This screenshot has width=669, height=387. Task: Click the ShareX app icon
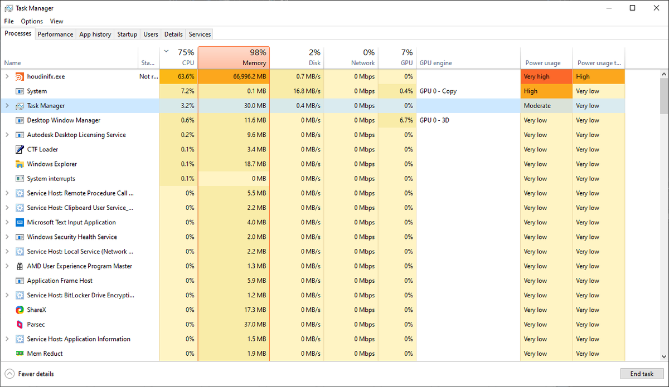20,310
